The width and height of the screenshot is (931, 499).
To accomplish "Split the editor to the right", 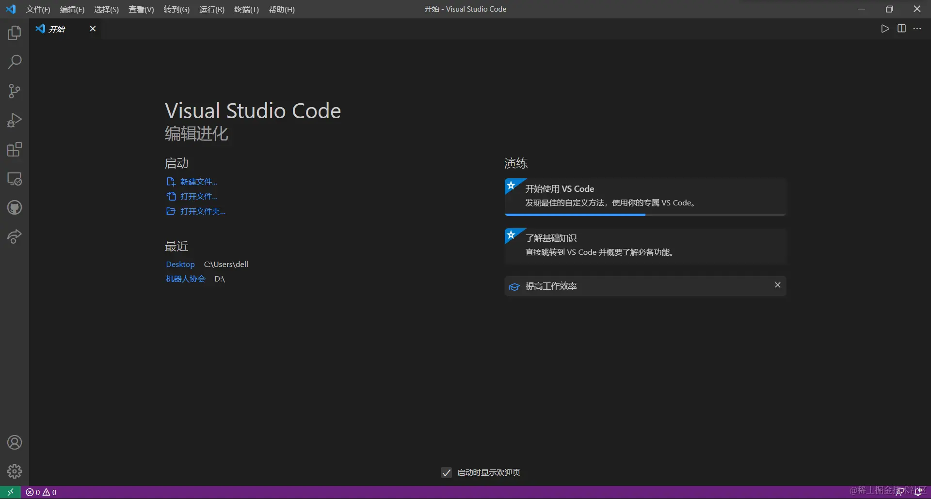I will tap(901, 29).
